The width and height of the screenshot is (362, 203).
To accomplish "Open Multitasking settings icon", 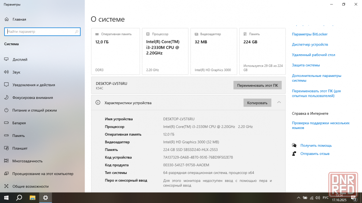I will pos(6,161).
